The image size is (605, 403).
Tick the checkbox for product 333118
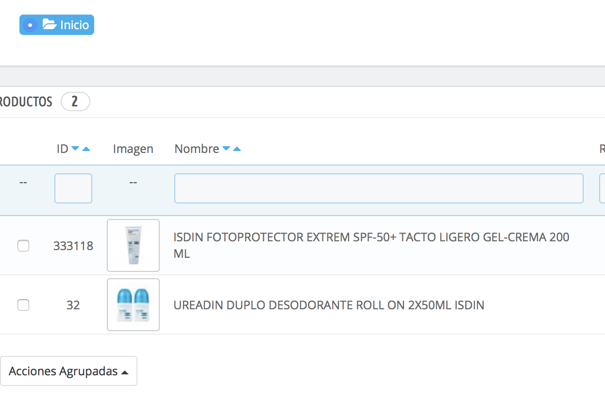coord(23,246)
